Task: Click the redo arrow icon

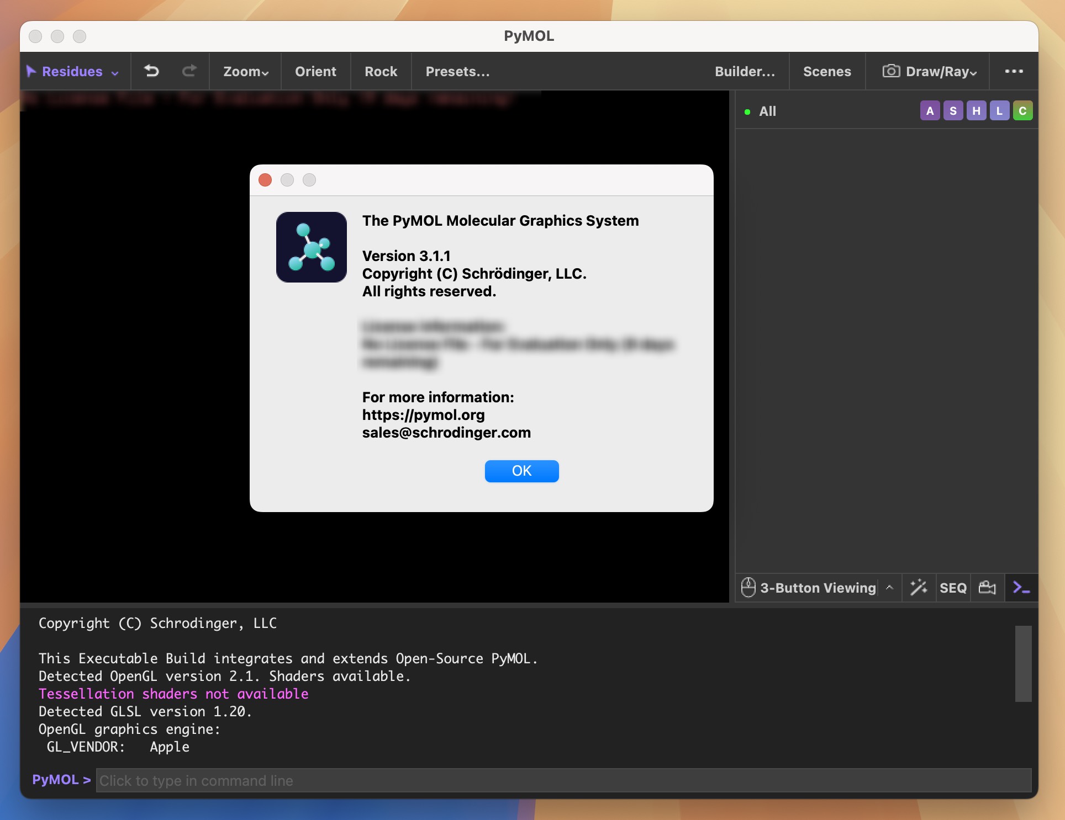Action: tap(189, 71)
